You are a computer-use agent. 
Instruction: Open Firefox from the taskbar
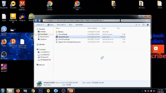pyautogui.click(x=18, y=91)
